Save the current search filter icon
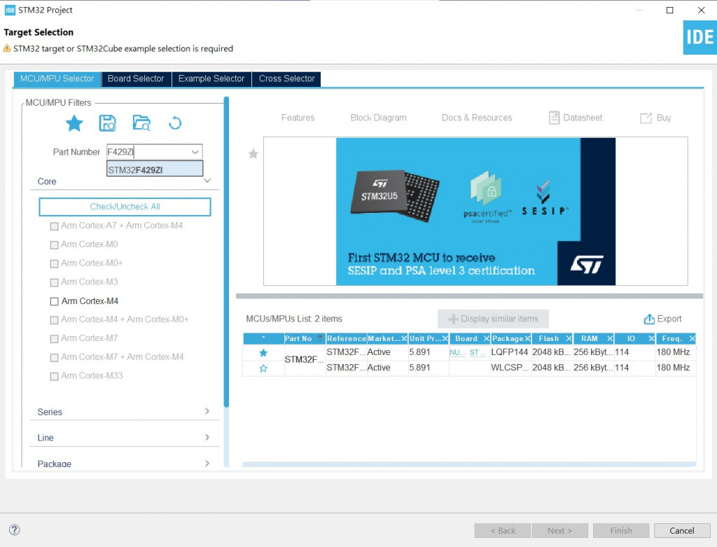This screenshot has width=717, height=547. (107, 123)
